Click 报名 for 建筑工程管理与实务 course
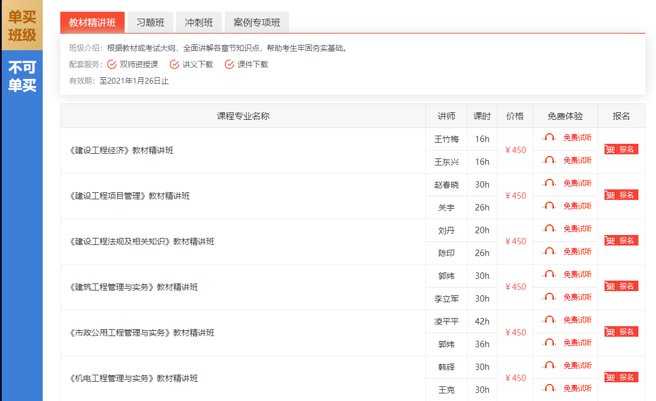 point(627,286)
